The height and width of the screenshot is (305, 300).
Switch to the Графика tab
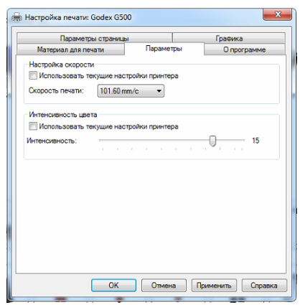coord(229,38)
